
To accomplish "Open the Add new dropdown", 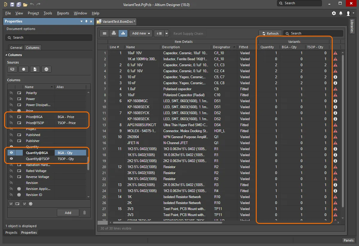I will click(141, 33).
